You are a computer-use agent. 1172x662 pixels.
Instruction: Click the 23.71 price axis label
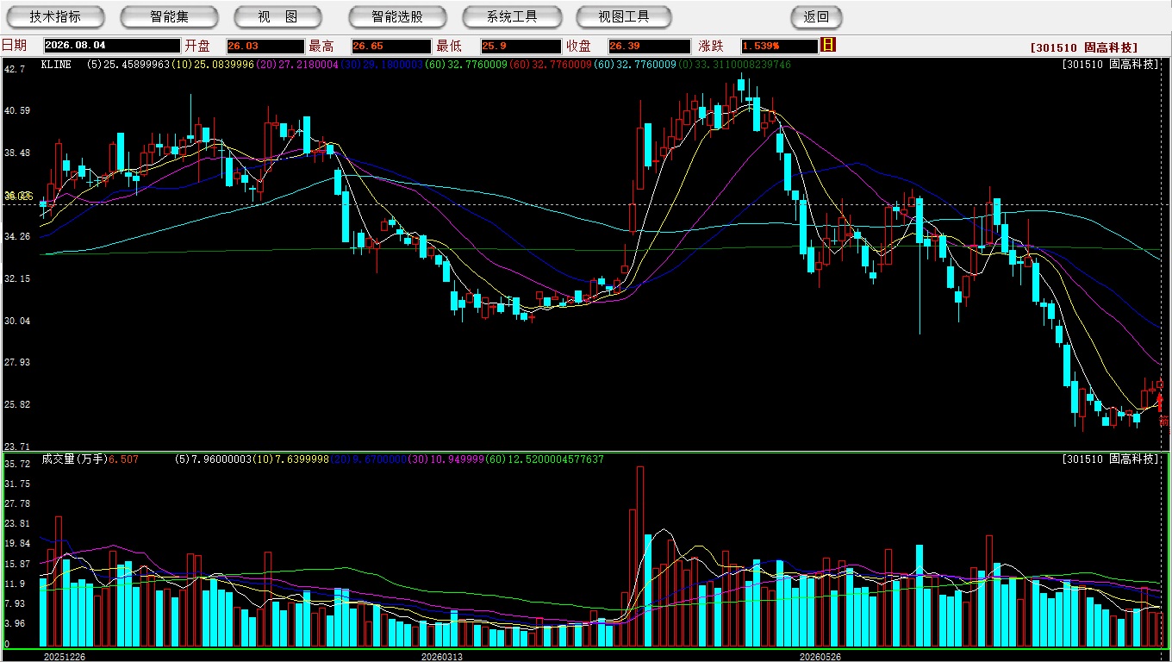point(17,447)
